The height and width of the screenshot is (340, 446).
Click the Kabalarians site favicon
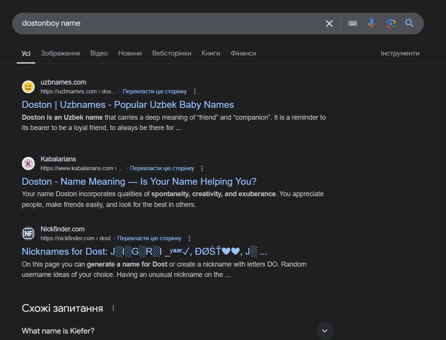pyautogui.click(x=28, y=164)
